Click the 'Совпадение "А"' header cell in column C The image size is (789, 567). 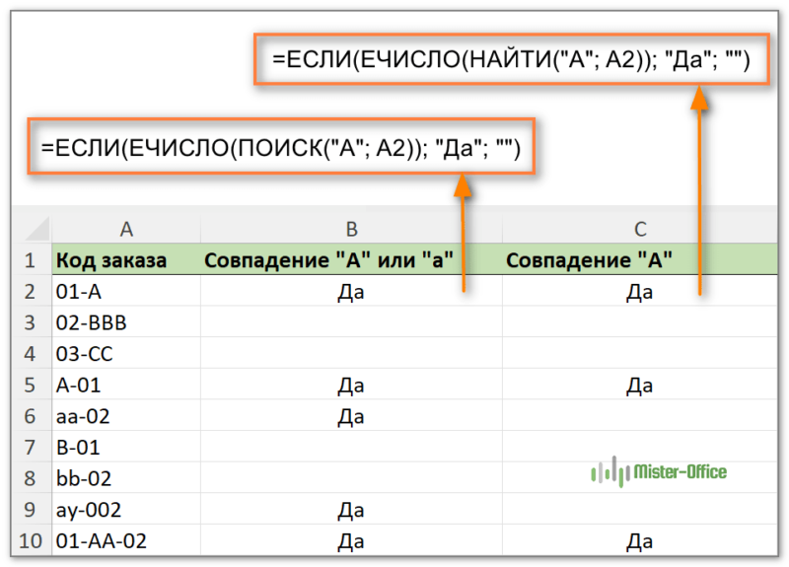point(640,261)
